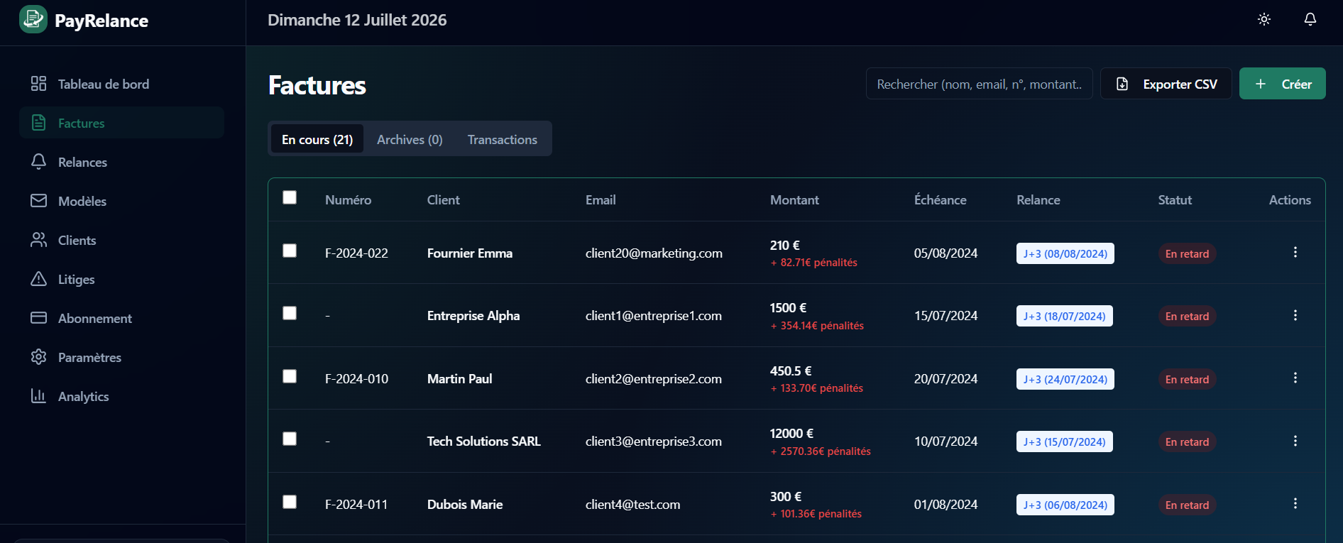
Task: Click the + 82.71€ pénalités text
Action: (x=813, y=263)
